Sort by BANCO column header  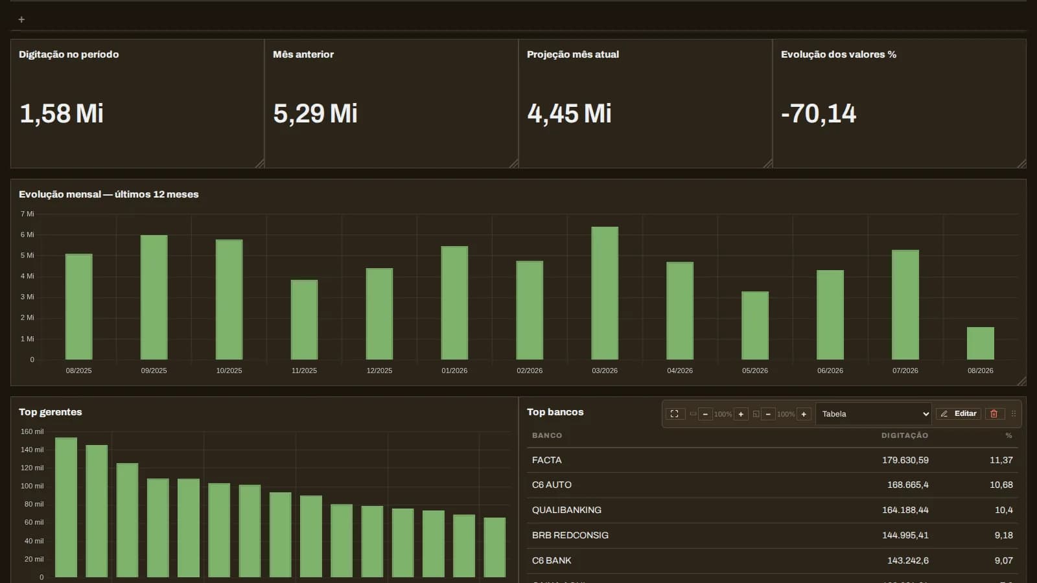tap(547, 435)
